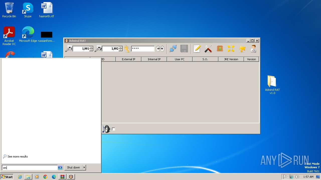This screenshot has height=180, width=321.
Task: Click the grey floppy disk save icon
Action: 184,49
